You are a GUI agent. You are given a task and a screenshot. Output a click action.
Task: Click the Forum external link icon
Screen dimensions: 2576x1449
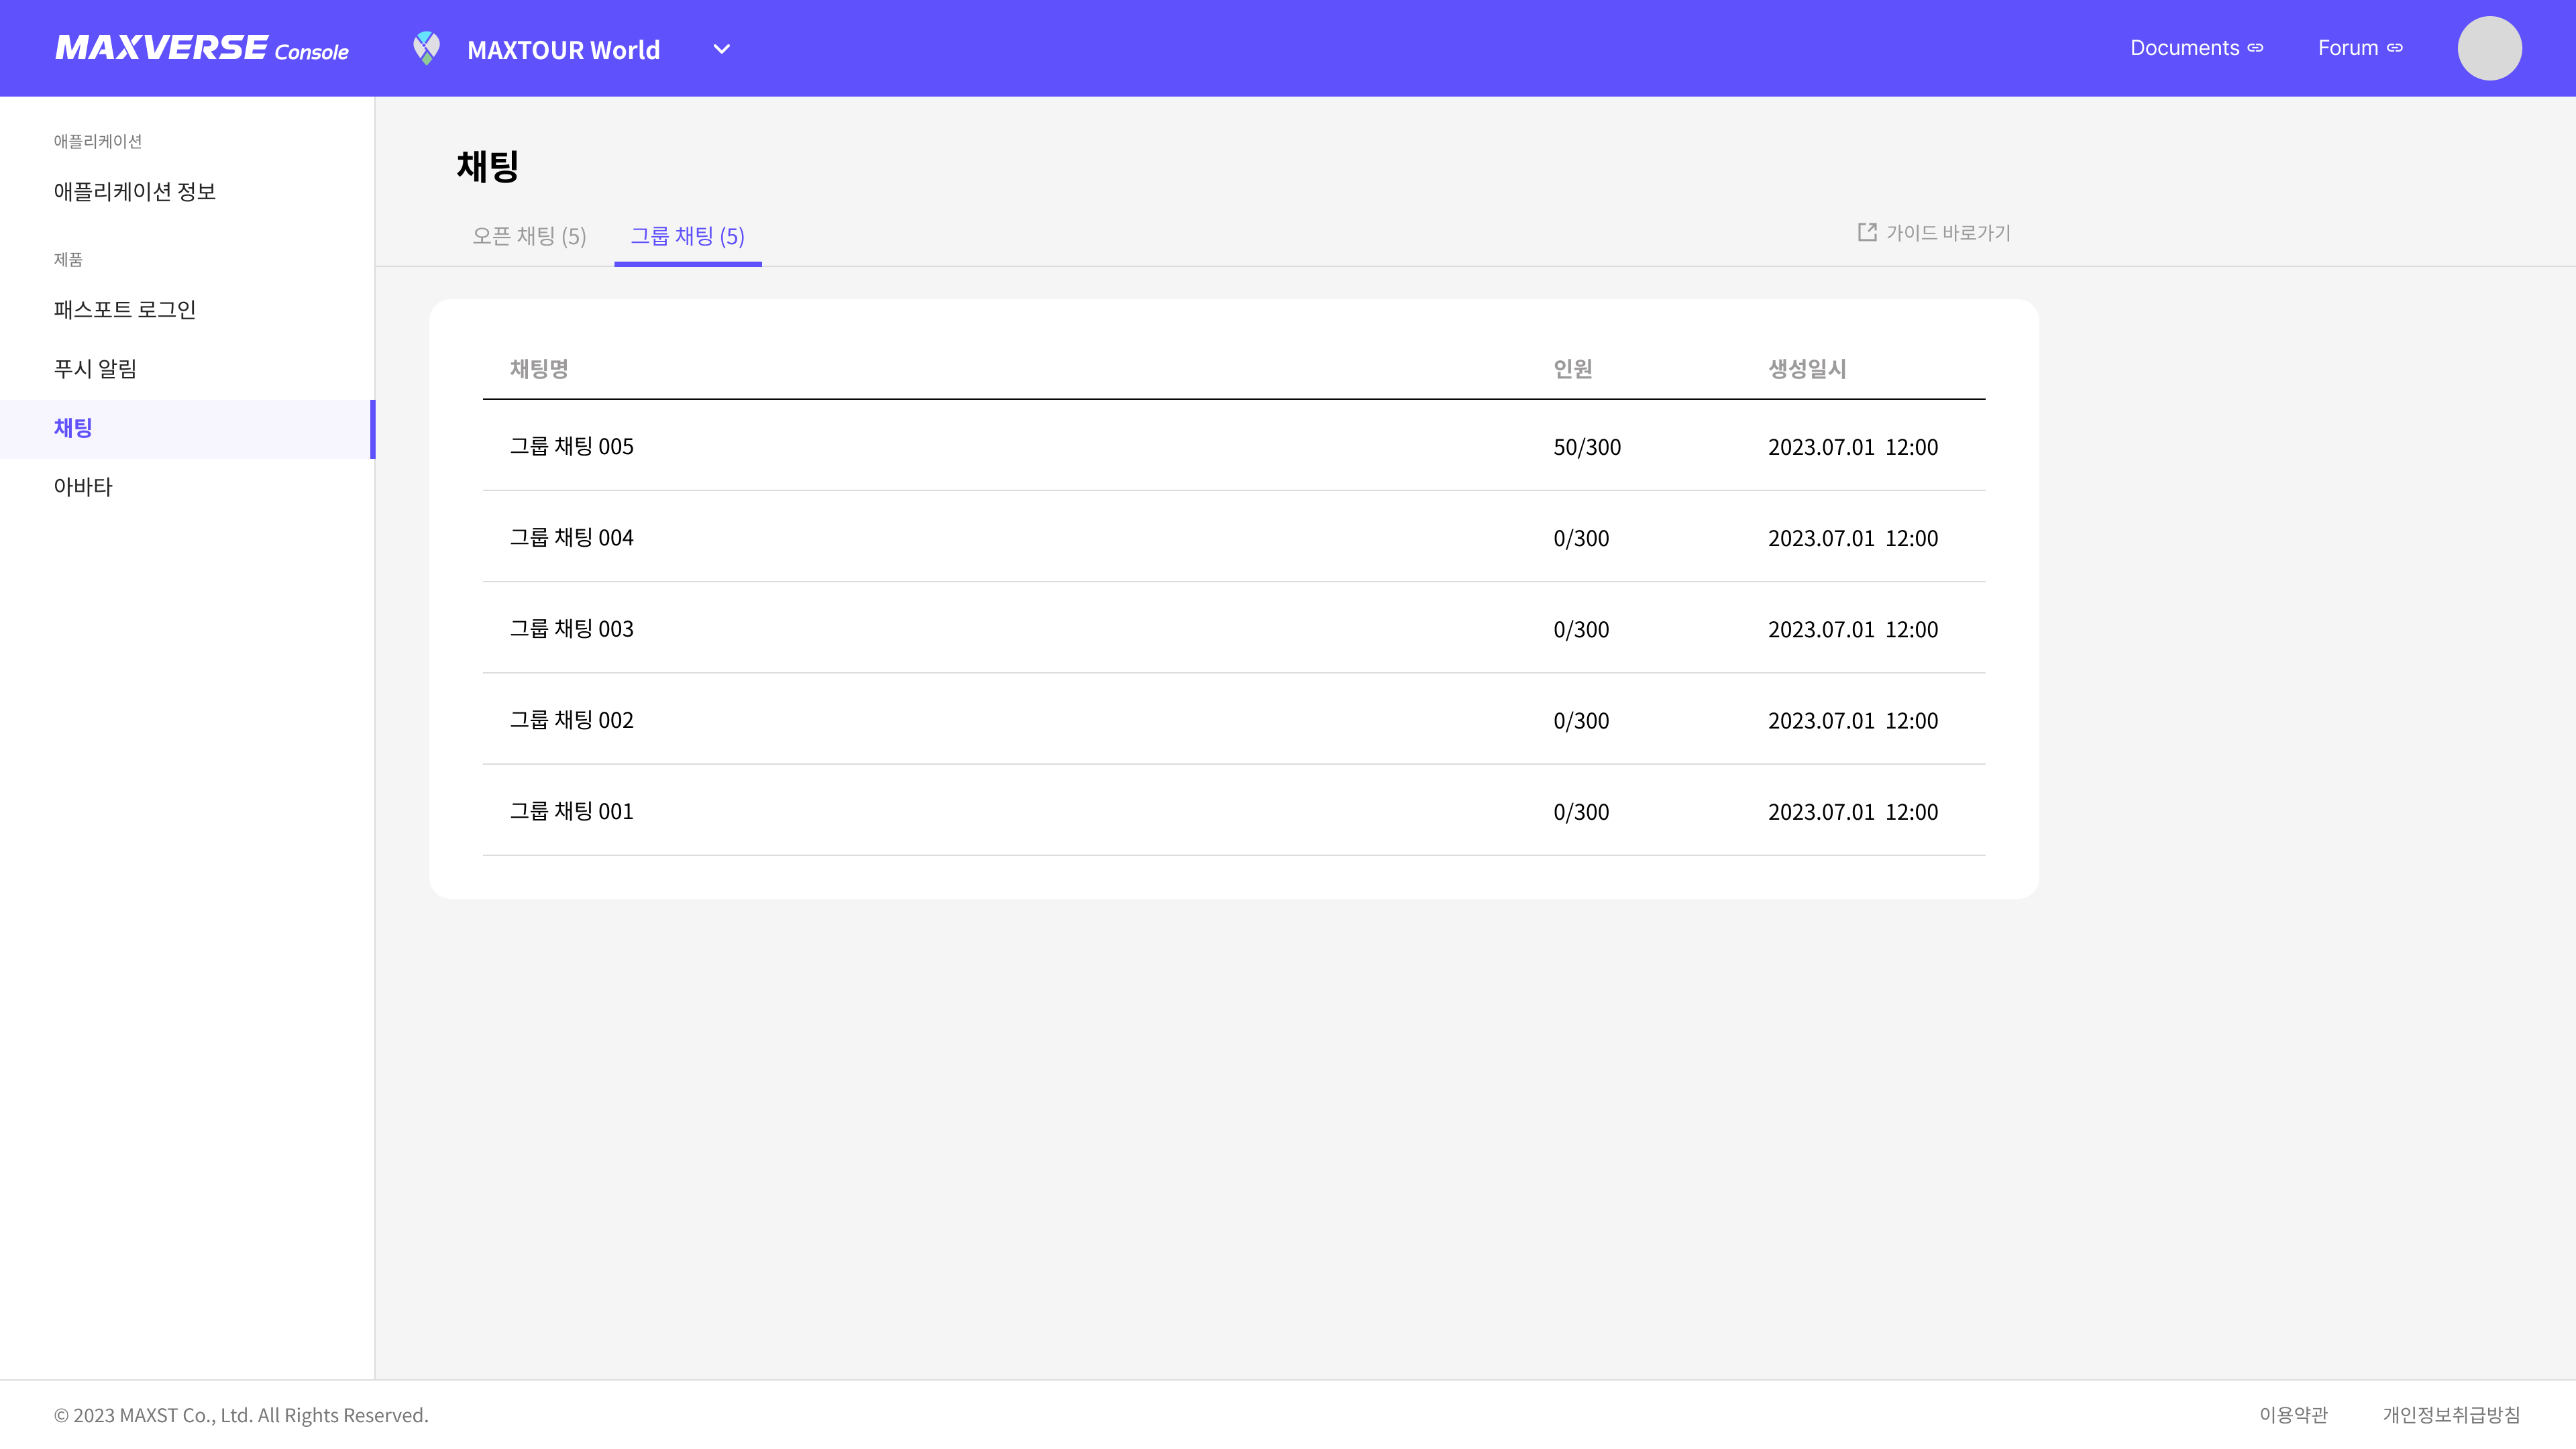[2395, 48]
